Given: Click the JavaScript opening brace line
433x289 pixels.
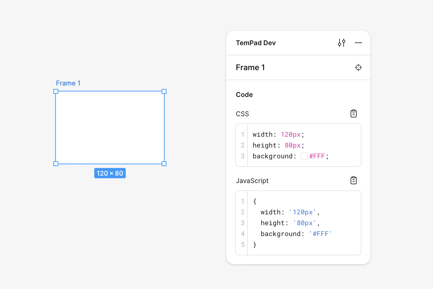Looking at the screenshot, I should (x=255, y=201).
